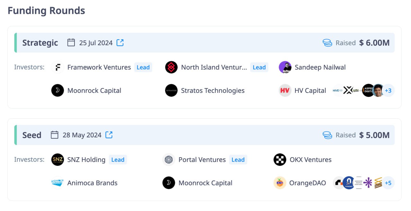Open external link for Strategic round
This screenshot has height=211, width=411.
pos(120,43)
